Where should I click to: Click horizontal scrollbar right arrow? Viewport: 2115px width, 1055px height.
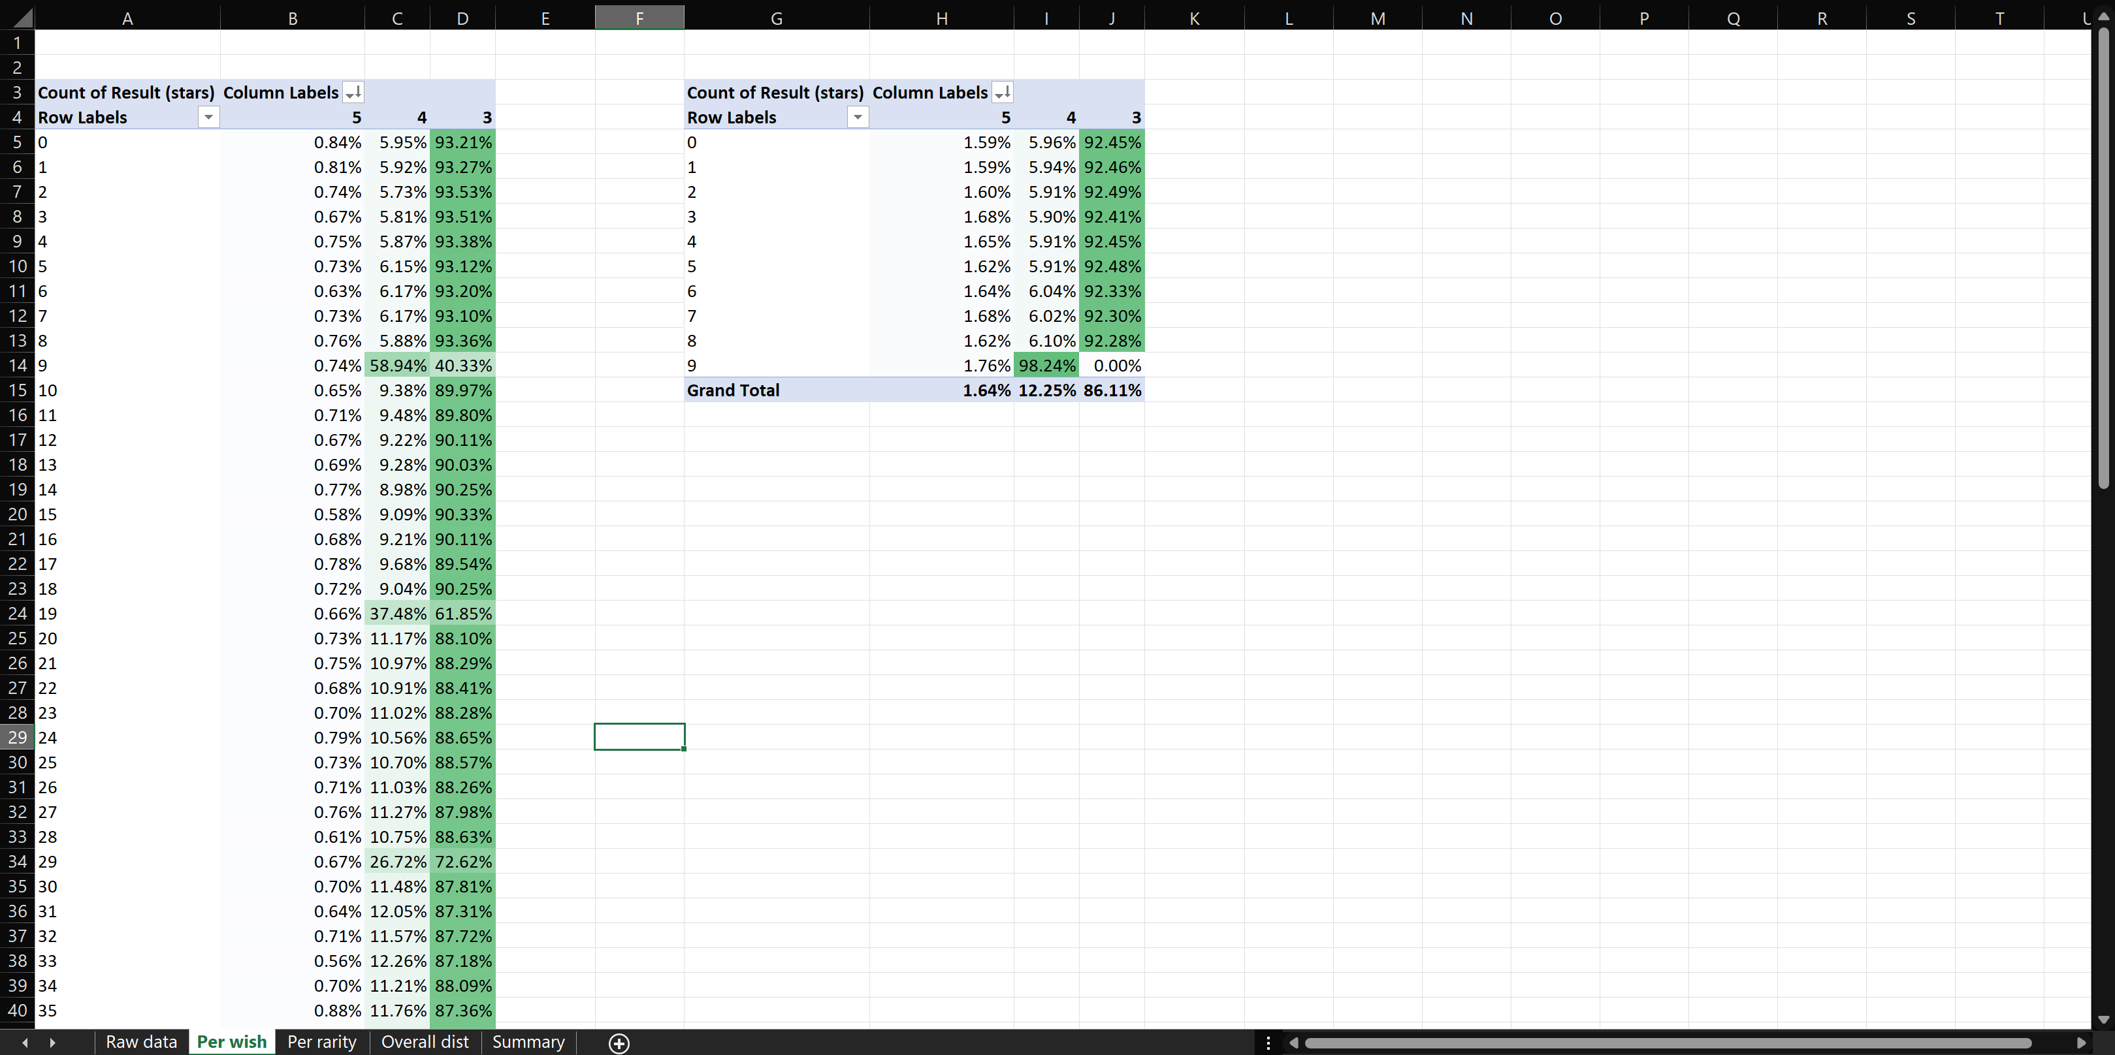(2080, 1043)
